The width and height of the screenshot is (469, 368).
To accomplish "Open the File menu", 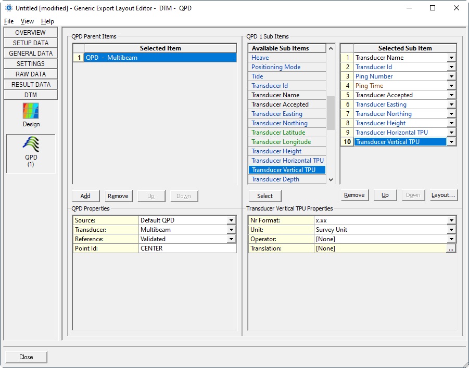I will (x=9, y=21).
